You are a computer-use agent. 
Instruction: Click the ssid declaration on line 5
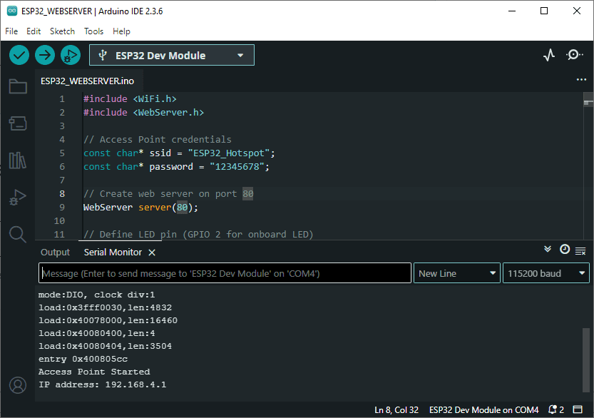(179, 153)
